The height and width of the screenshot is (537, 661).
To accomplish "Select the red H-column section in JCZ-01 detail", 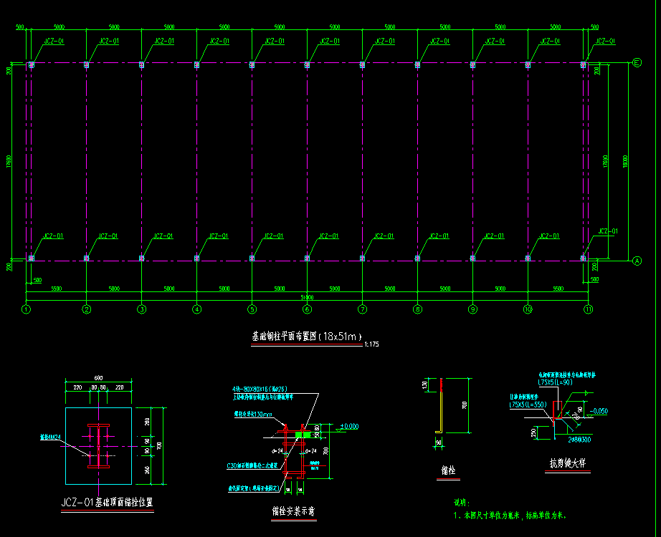I will (99, 446).
